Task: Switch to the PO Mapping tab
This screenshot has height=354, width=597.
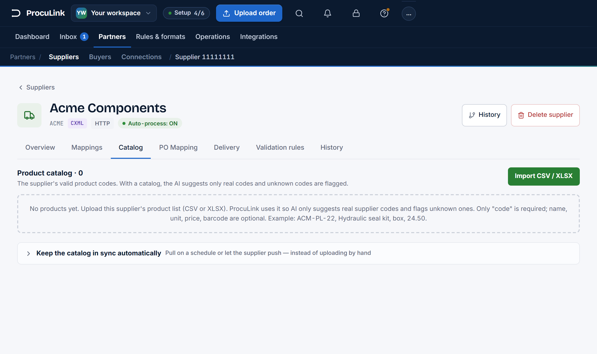Action: point(178,147)
